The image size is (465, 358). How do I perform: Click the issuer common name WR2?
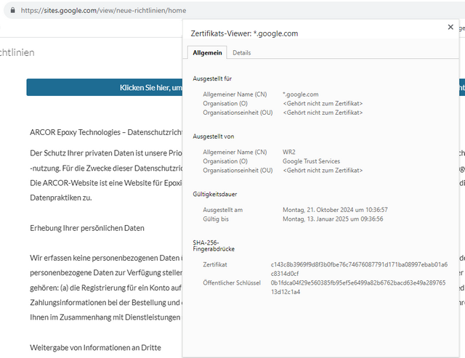pyautogui.click(x=289, y=152)
